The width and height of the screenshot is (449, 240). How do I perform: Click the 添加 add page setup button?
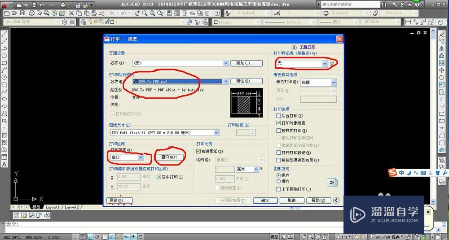247,63
